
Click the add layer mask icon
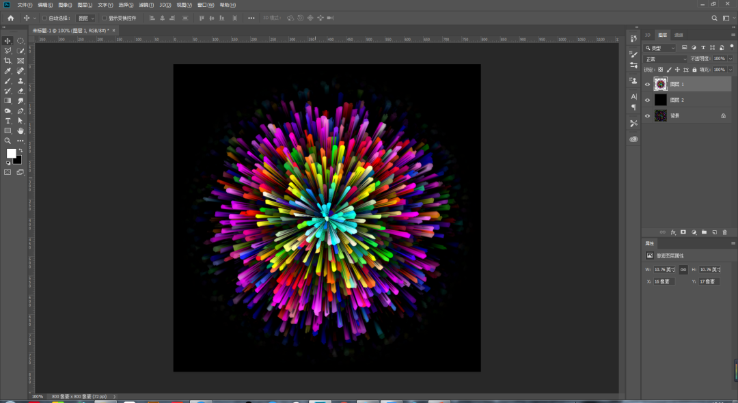click(683, 232)
